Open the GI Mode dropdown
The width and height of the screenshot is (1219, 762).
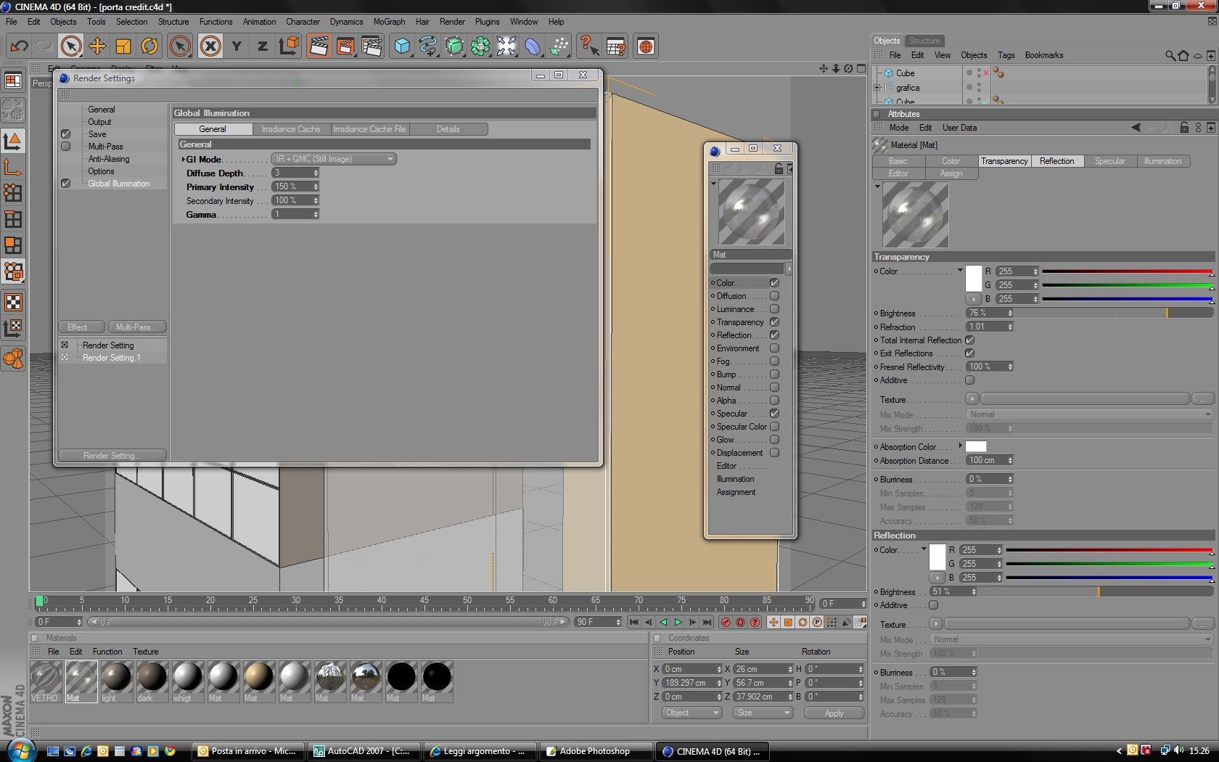(334, 159)
